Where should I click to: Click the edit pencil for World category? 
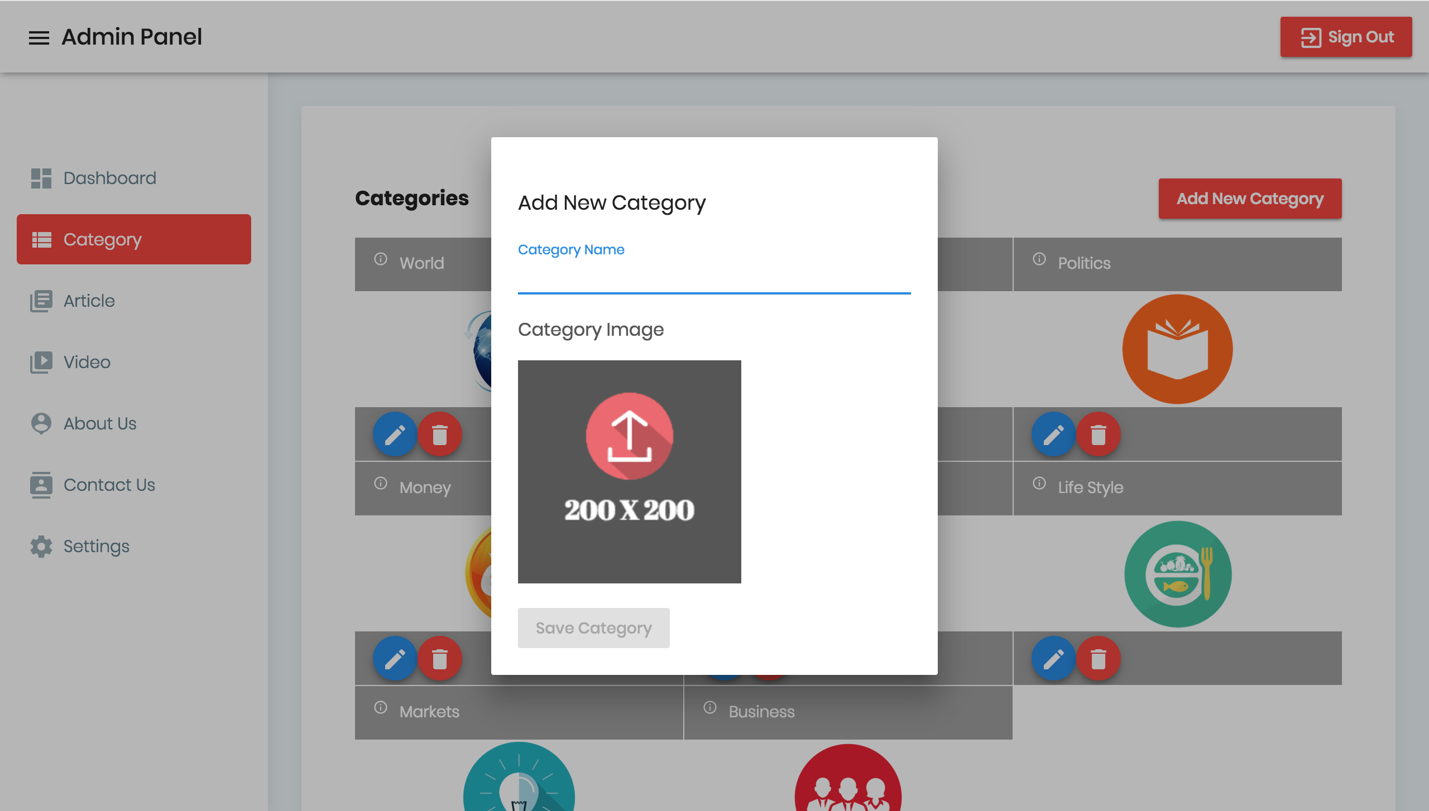click(x=395, y=435)
